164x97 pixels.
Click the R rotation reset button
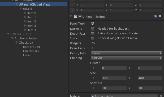(72, 5)
